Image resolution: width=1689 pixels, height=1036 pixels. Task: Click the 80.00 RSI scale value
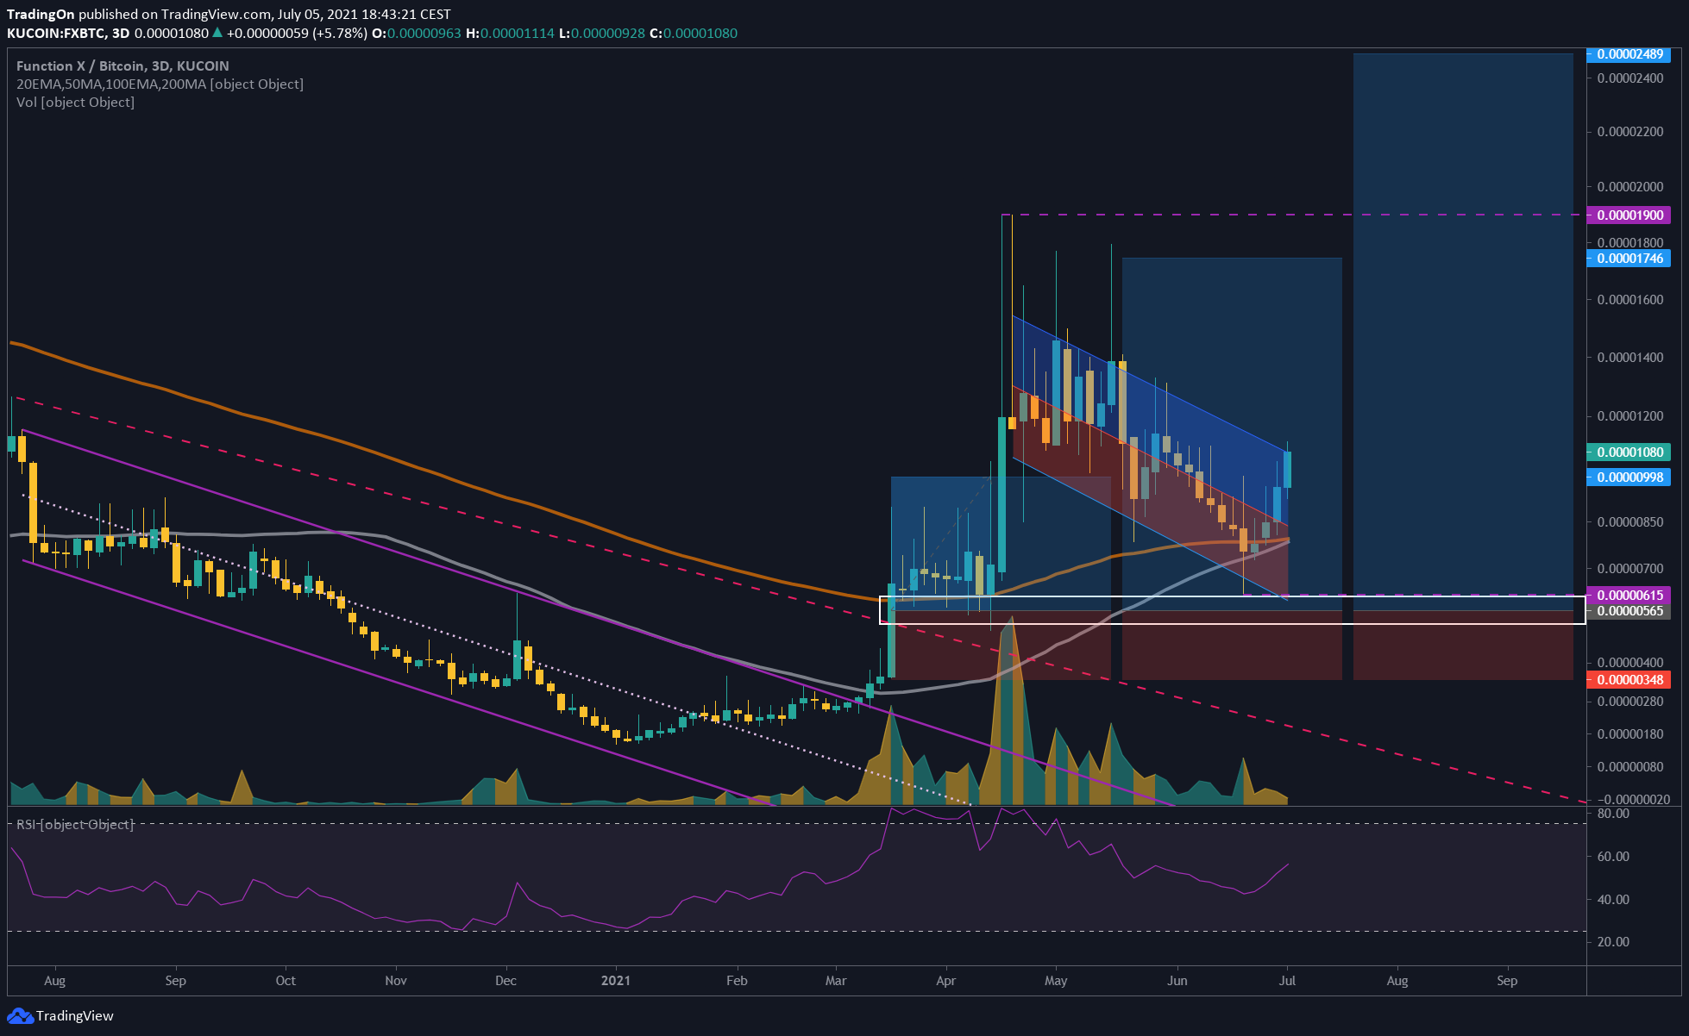[x=1613, y=814]
